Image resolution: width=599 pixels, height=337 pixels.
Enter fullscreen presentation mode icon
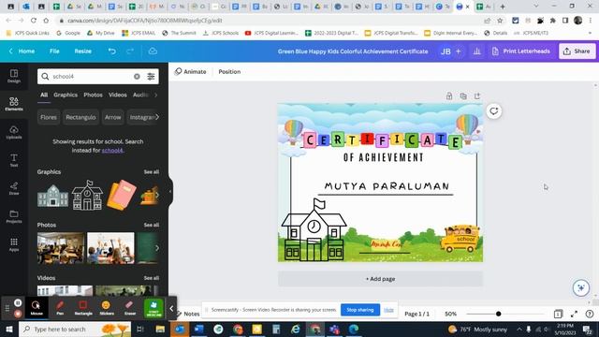(x=574, y=315)
